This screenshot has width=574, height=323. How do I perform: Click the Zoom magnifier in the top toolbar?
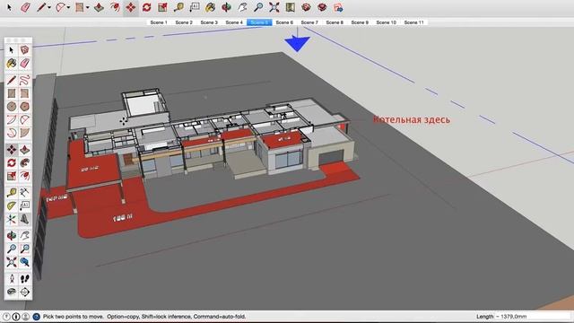258,7
